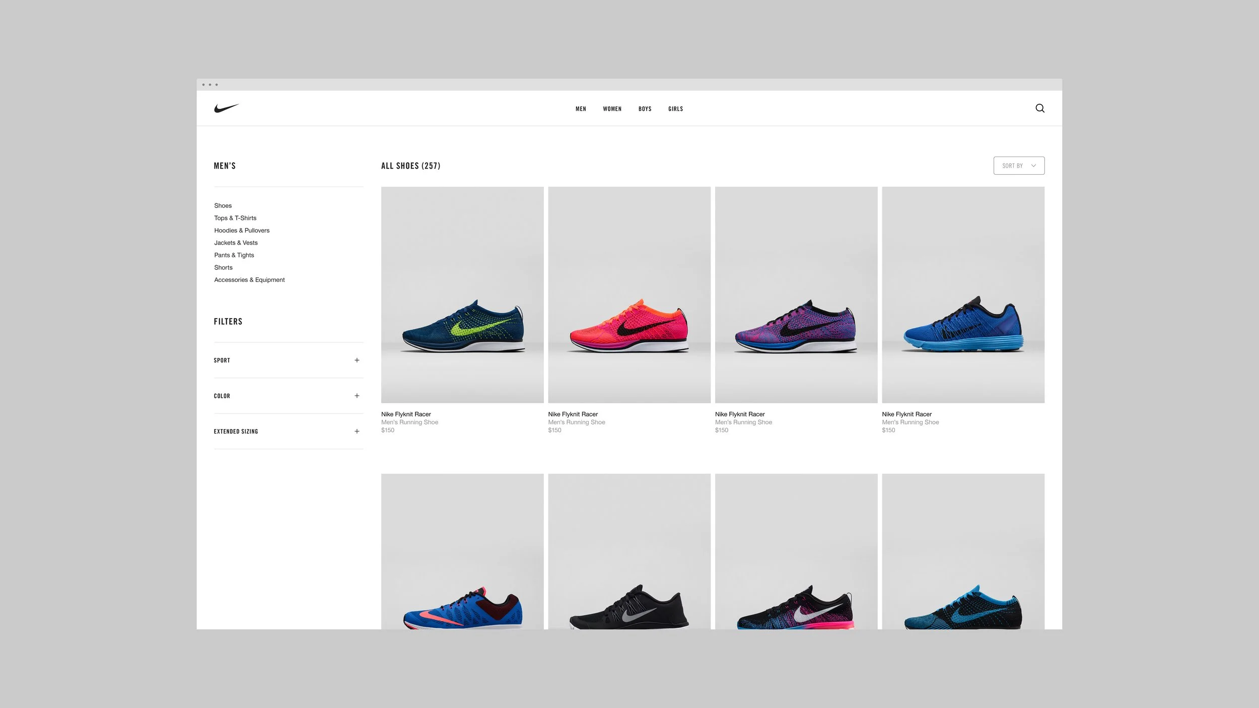1259x708 pixels.
Task: Go to the Boys section
Action: tap(645, 109)
